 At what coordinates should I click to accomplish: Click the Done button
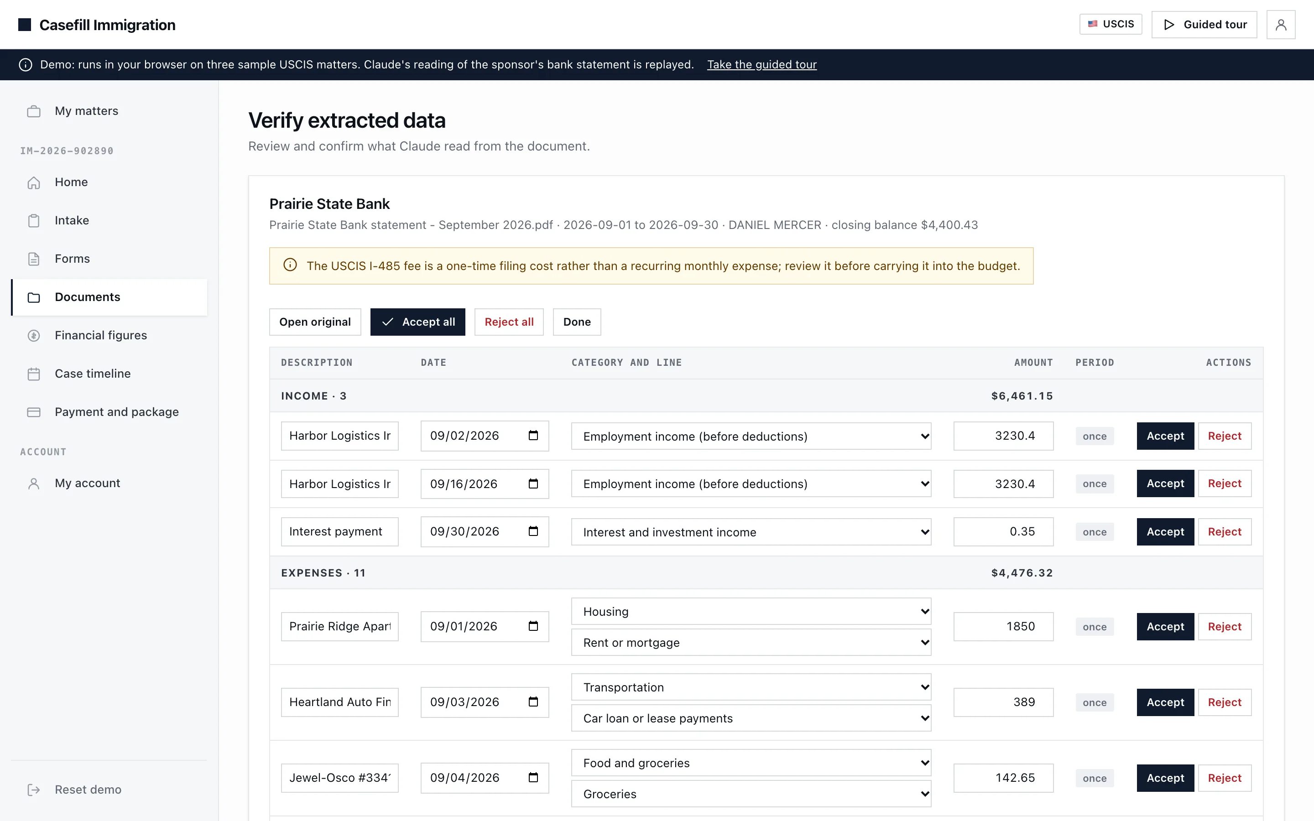coord(577,322)
